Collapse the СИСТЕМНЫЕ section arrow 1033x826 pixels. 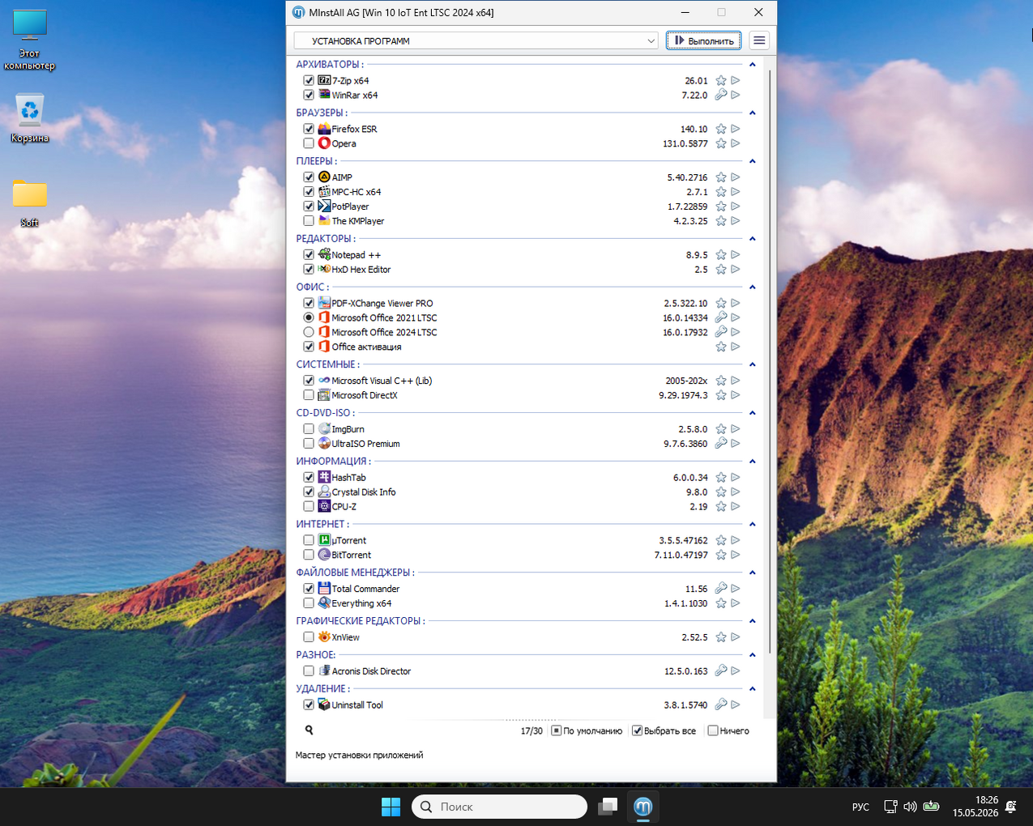[753, 364]
